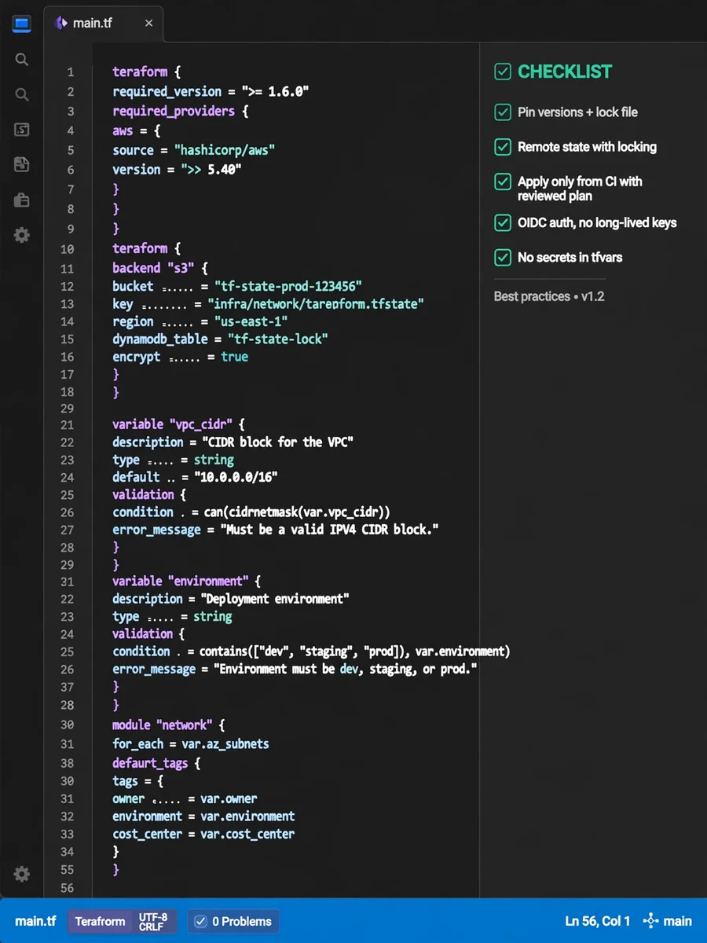The width and height of the screenshot is (707, 943).
Task: Click the 'Terafrom' language mode button
Action: point(100,921)
